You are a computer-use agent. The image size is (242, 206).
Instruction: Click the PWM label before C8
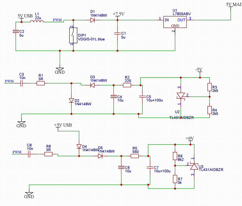pyautogui.click(x=17, y=152)
